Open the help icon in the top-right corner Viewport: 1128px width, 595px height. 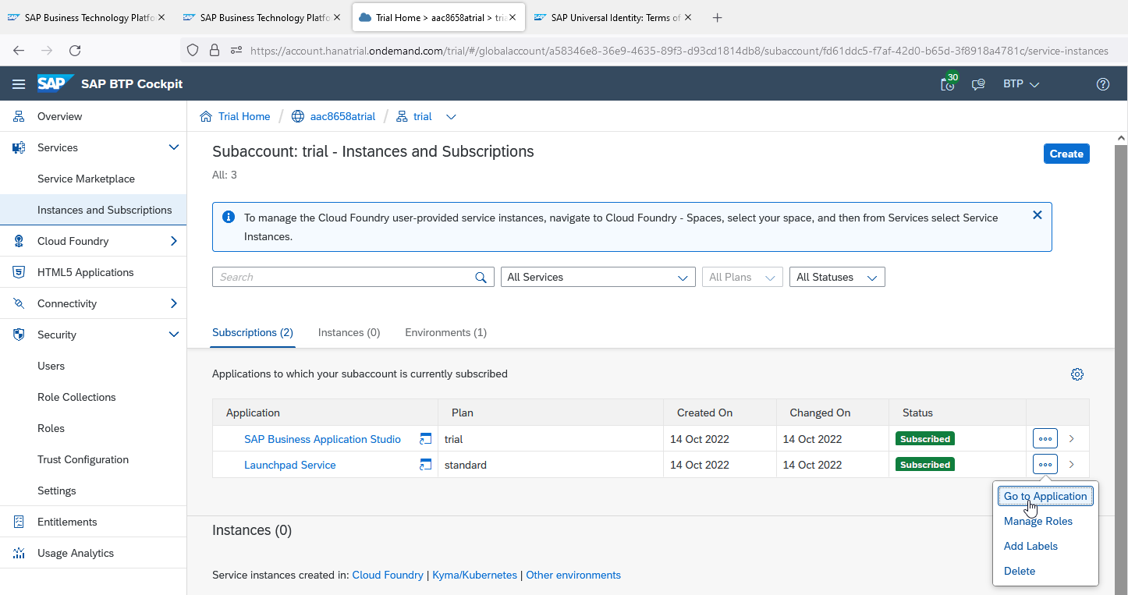(1102, 83)
